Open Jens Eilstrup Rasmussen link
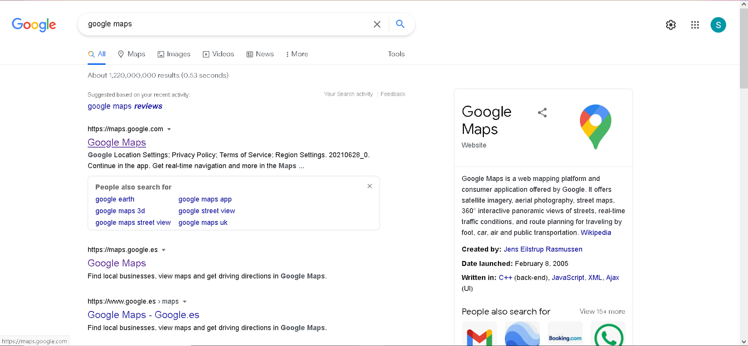748x346 pixels. (x=543, y=249)
